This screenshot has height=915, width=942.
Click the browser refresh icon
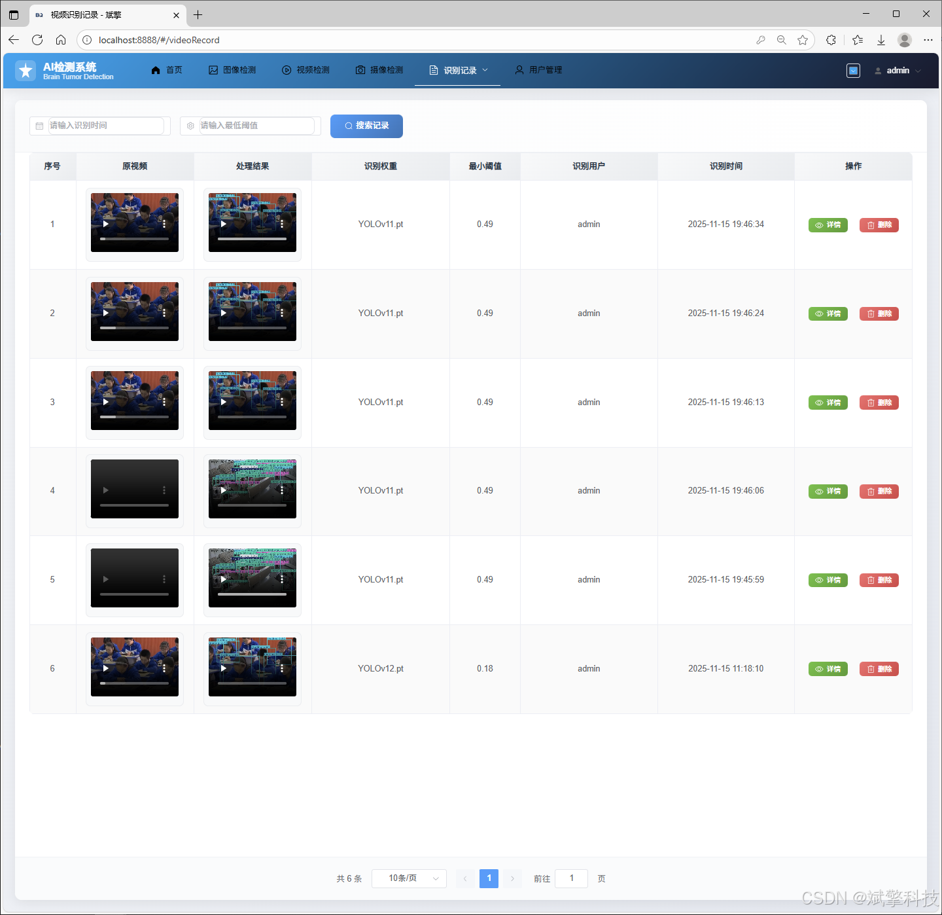37,40
